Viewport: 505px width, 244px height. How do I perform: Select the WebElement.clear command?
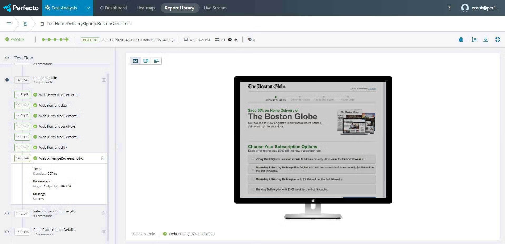click(54, 105)
